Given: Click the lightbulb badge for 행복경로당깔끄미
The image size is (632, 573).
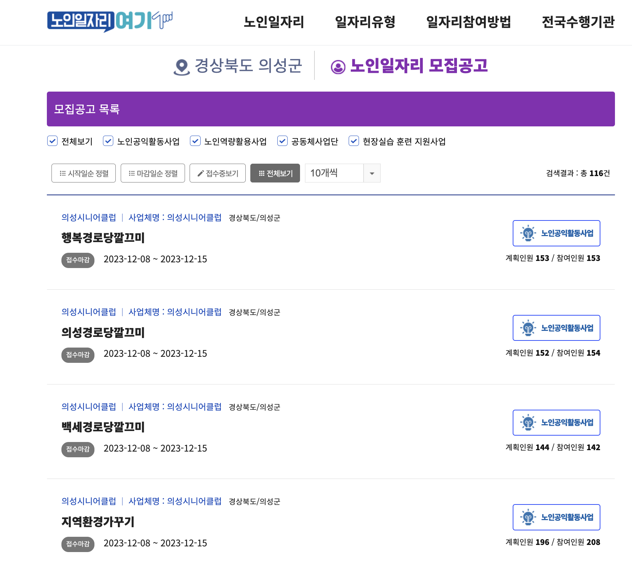Looking at the screenshot, I should point(556,233).
